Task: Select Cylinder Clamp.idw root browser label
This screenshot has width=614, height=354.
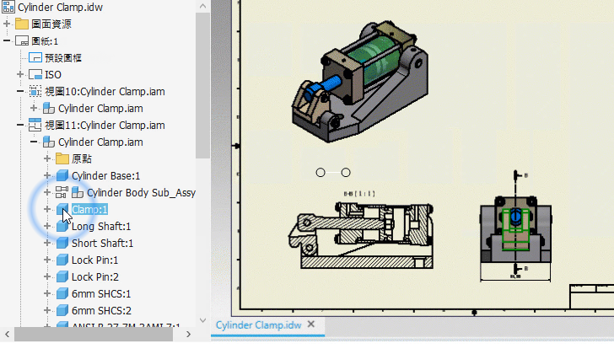Action: 61,7
